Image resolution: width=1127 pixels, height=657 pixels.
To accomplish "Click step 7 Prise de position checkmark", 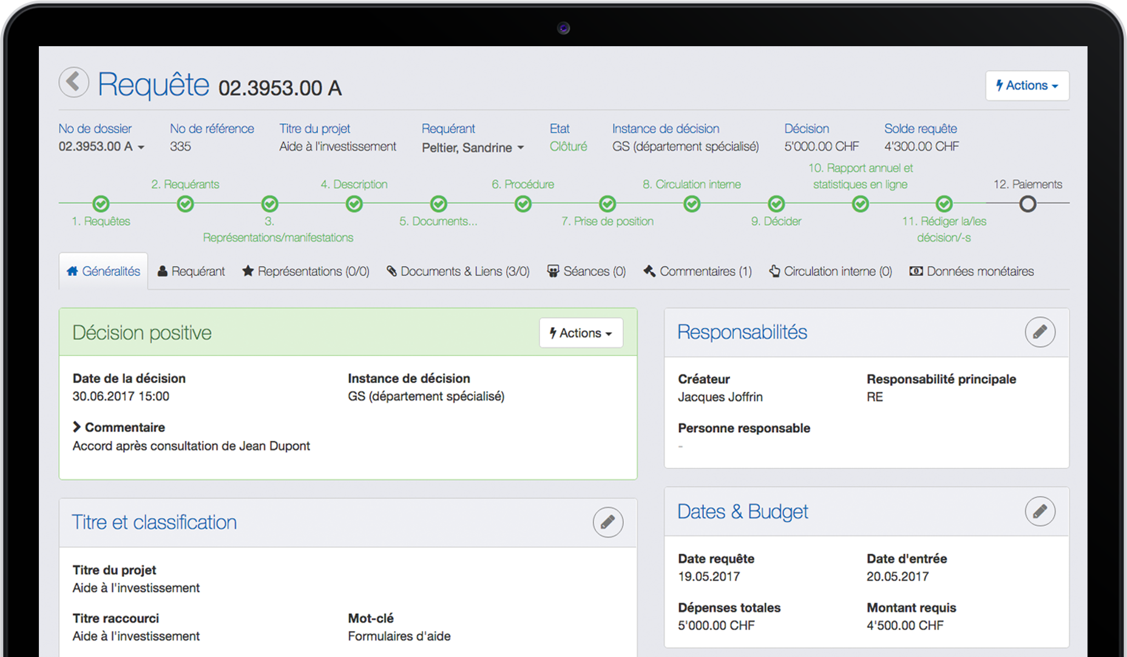I will [x=607, y=203].
